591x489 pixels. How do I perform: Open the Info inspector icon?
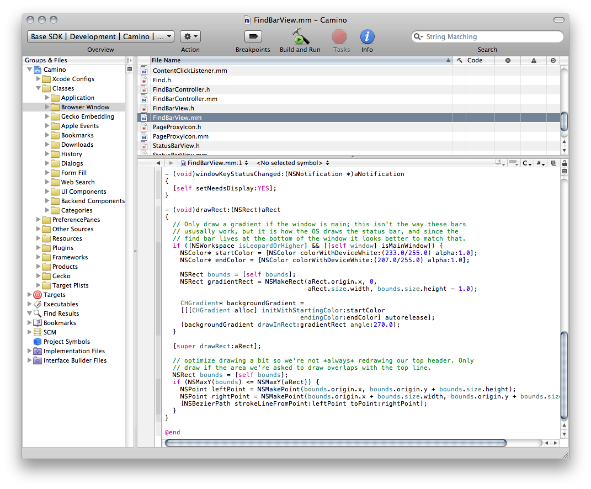367,37
